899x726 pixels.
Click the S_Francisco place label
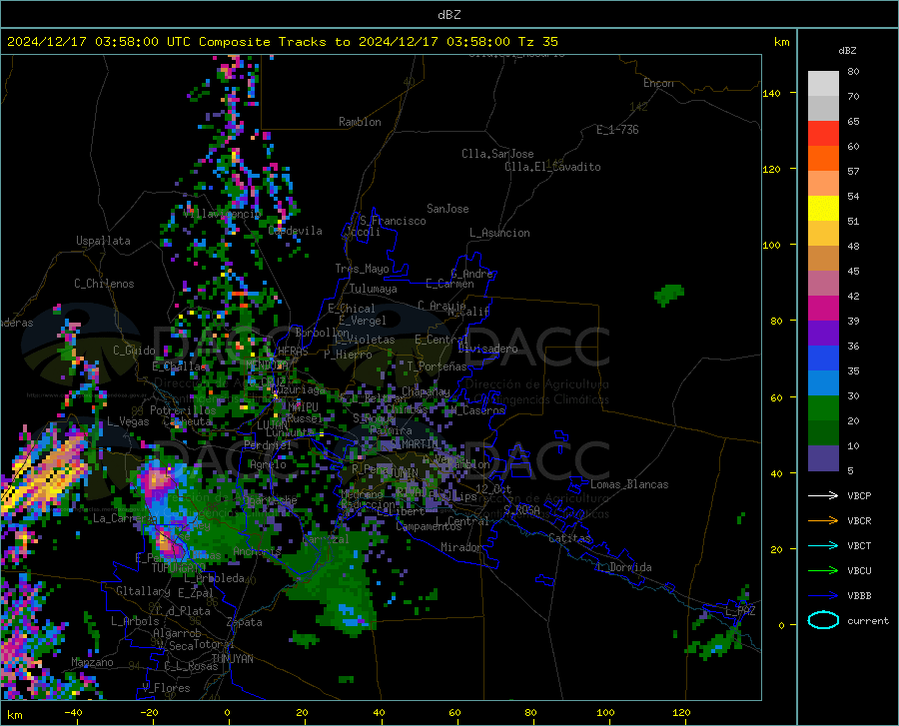click(x=393, y=221)
